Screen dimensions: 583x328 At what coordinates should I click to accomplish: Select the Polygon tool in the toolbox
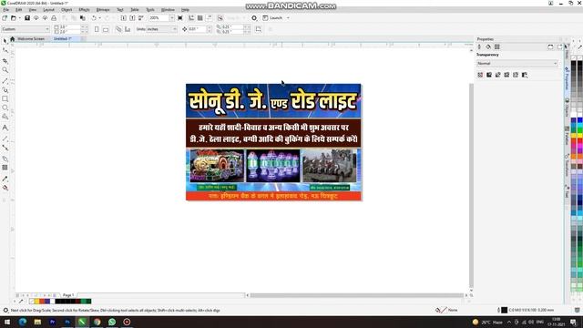click(5, 117)
